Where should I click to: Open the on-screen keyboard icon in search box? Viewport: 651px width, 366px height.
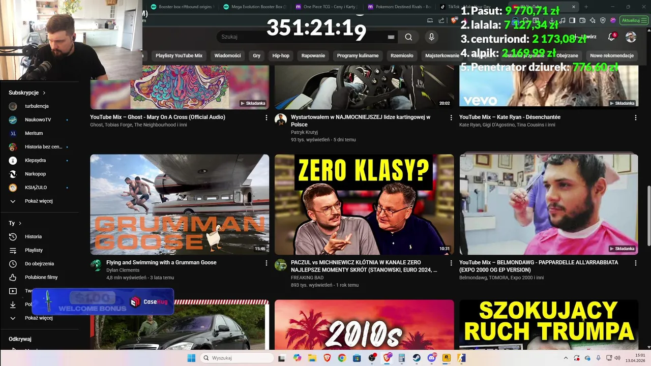pyautogui.click(x=391, y=37)
